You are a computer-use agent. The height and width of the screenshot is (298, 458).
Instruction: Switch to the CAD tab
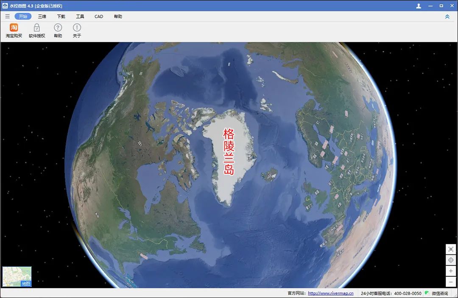pos(99,17)
